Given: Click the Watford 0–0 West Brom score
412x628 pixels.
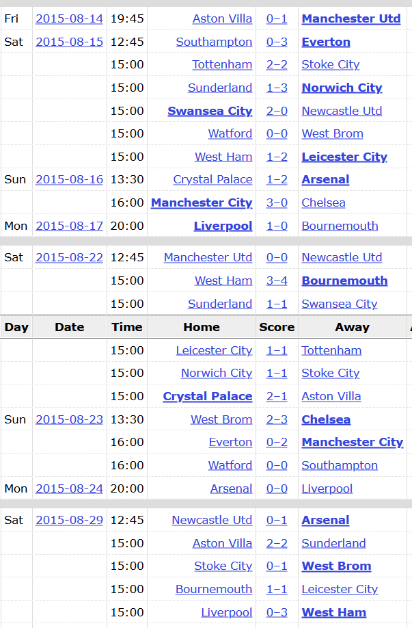Looking at the screenshot, I should click(x=277, y=134).
